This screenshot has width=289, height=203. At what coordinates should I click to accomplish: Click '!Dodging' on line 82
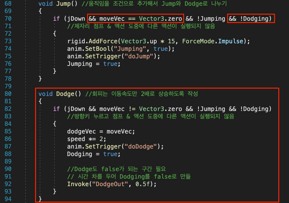click(x=254, y=109)
